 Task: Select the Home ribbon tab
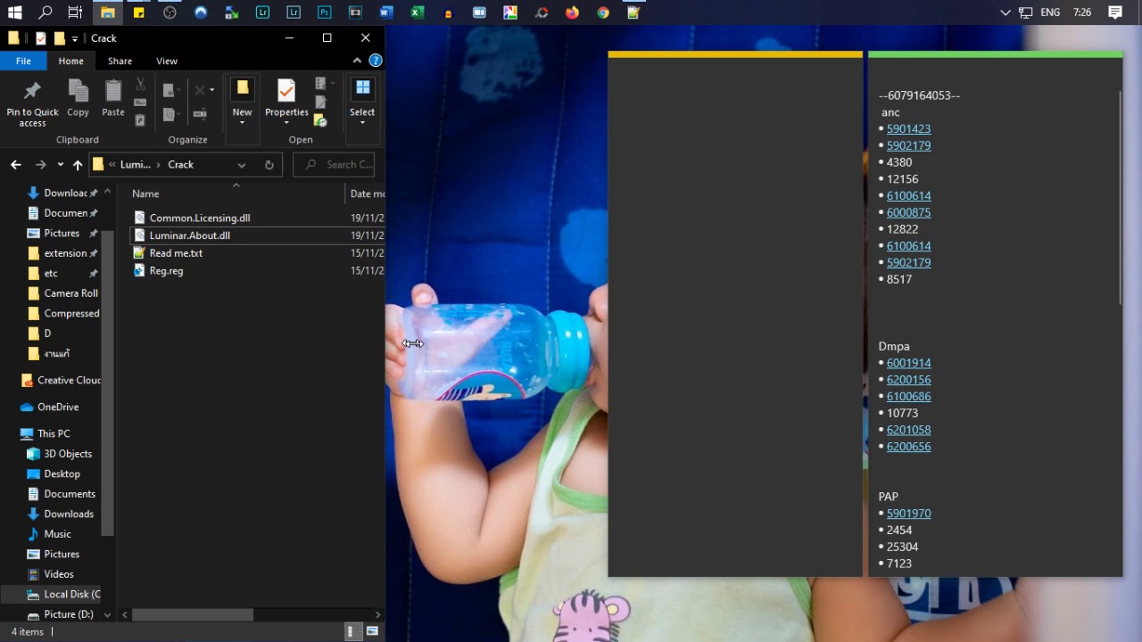(70, 61)
